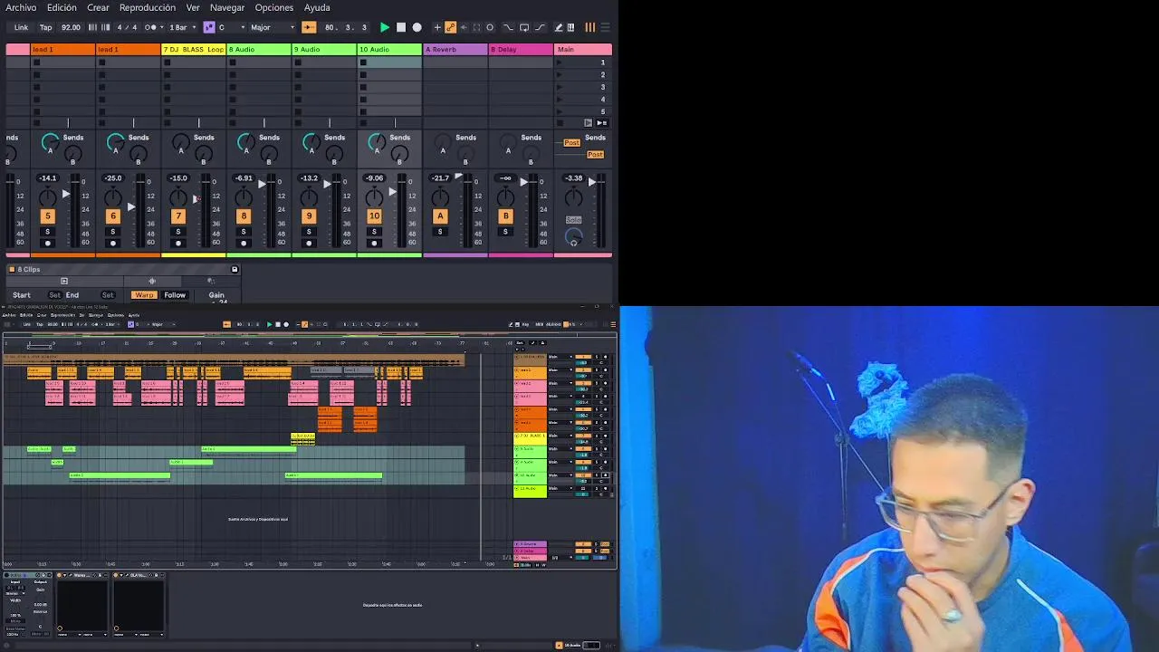Toggle the lower Post button on Main

point(595,155)
